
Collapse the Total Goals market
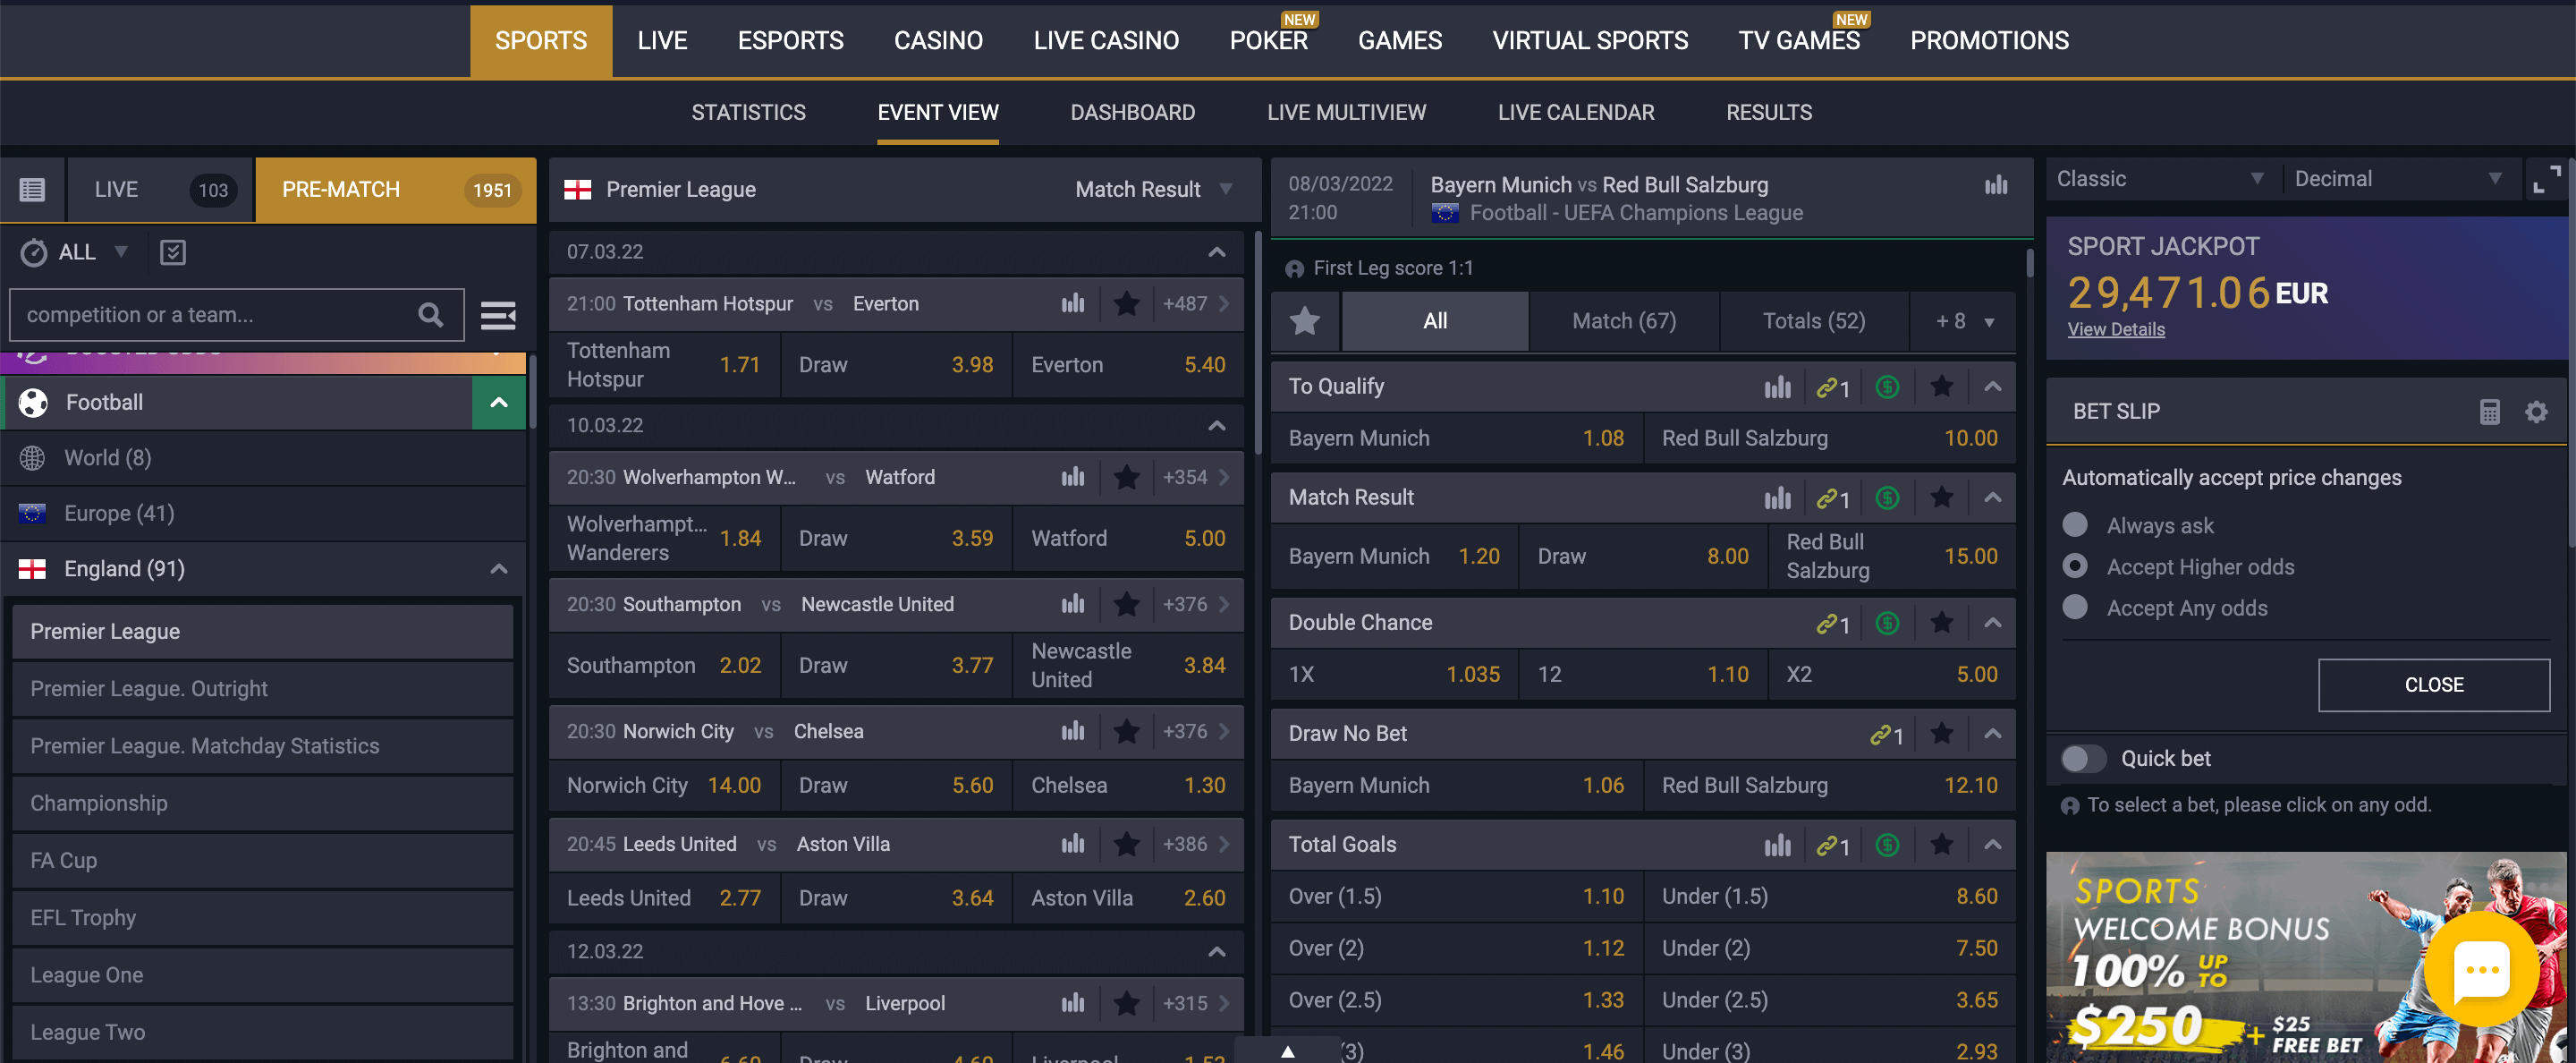[1992, 845]
